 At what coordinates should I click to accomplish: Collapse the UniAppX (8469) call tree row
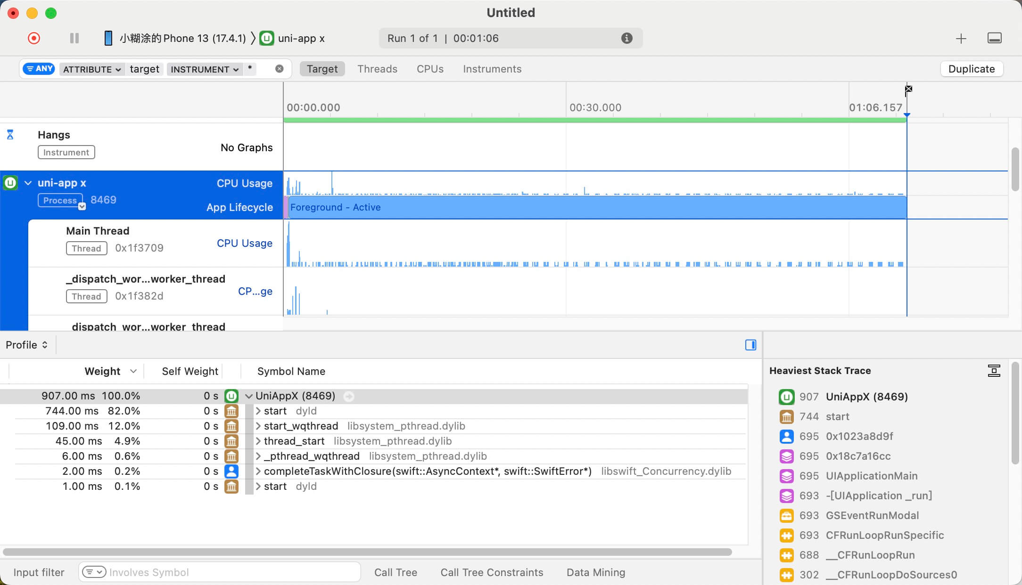pyautogui.click(x=249, y=396)
